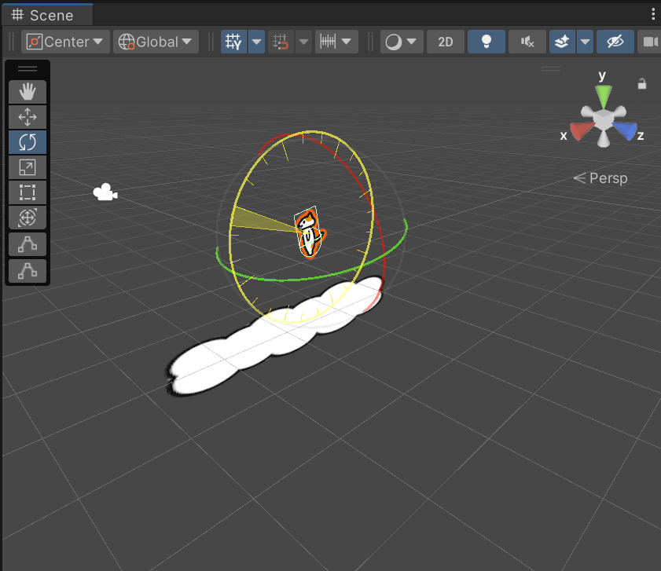The image size is (661, 571).
Task: Select the cat character sprite
Action: [x=309, y=232]
